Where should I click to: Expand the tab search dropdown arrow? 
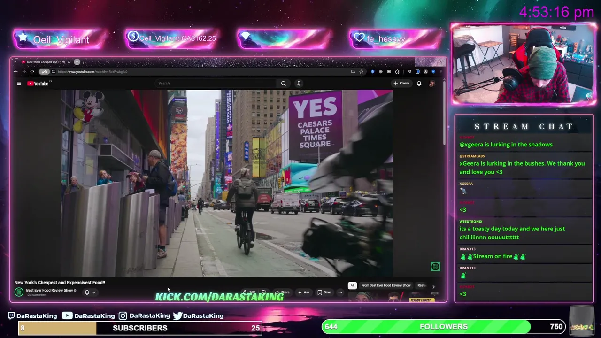pyautogui.click(x=15, y=62)
